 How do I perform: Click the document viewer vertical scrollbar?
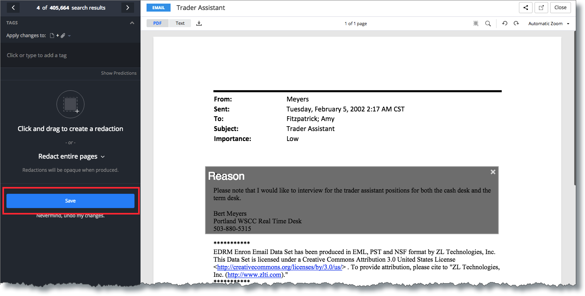(x=575, y=108)
